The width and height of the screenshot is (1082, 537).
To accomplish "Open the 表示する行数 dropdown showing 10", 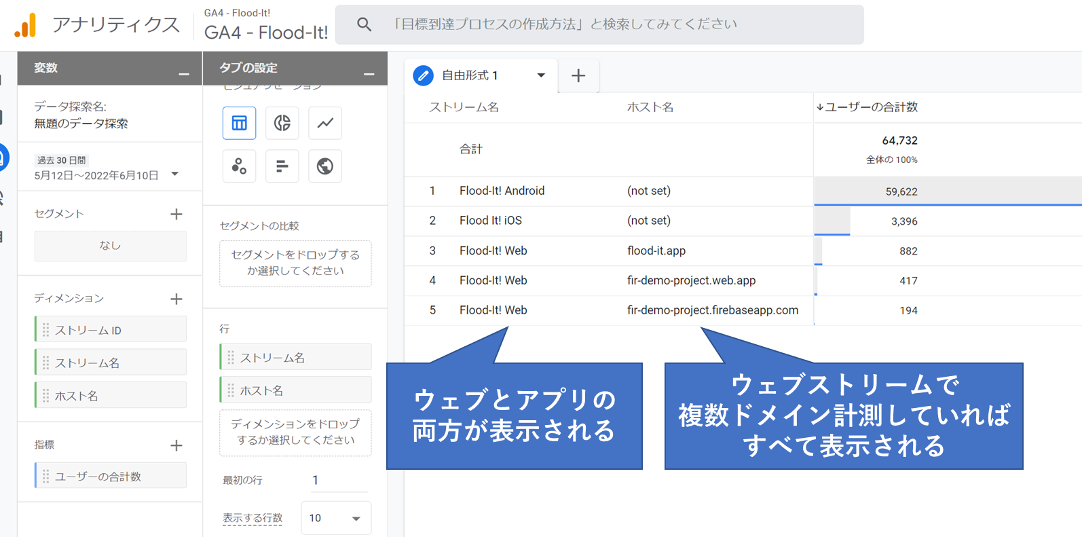I will (336, 518).
